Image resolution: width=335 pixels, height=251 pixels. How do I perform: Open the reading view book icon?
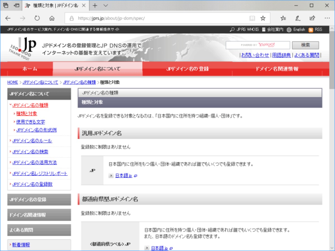pyautogui.click(x=252, y=18)
